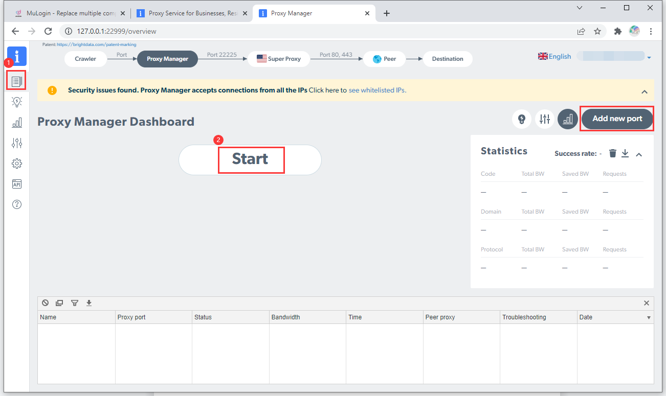
Task: Open the proxy list sidebar icon
Action: point(17,81)
